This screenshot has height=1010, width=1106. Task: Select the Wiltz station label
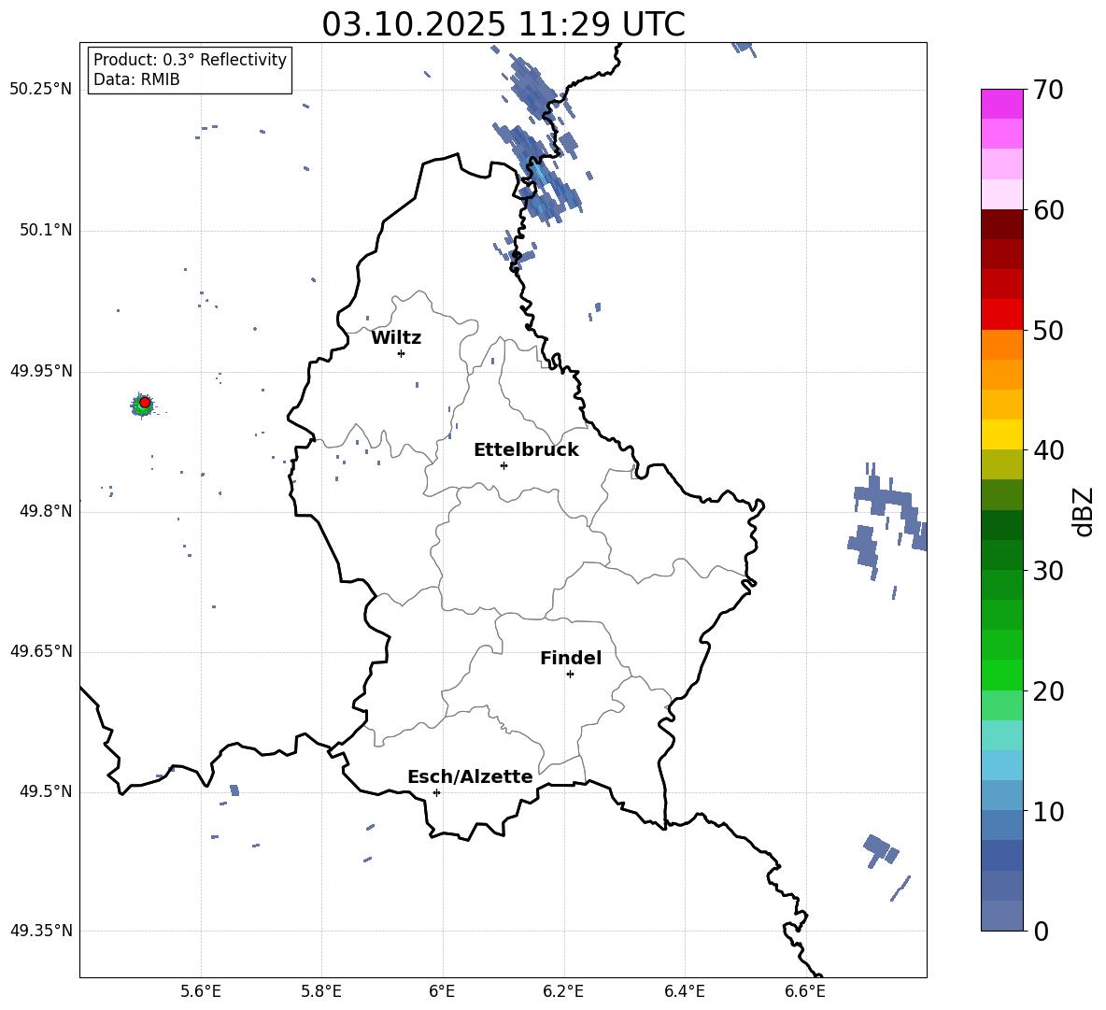[396, 338]
